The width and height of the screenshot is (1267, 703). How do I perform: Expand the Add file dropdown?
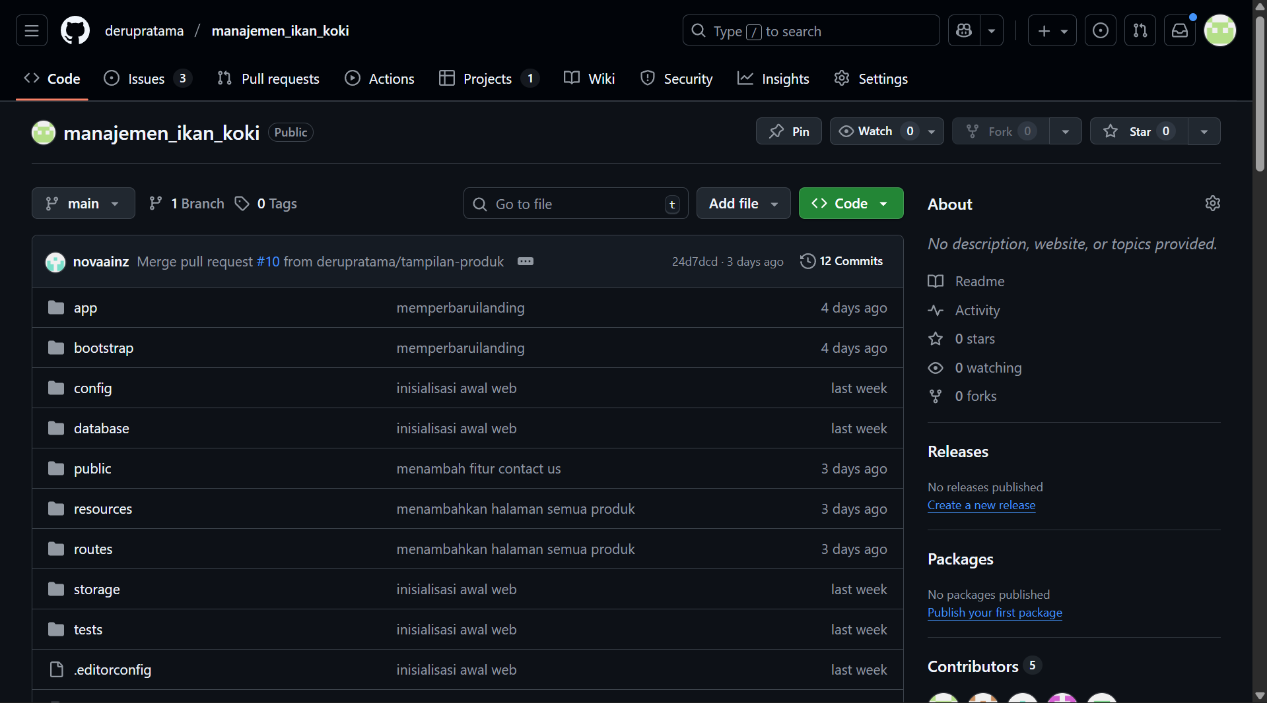[743, 203]
